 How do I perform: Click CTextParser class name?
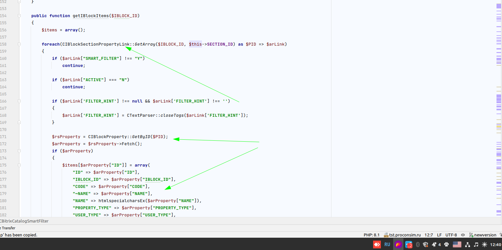[x=141, y=115]
